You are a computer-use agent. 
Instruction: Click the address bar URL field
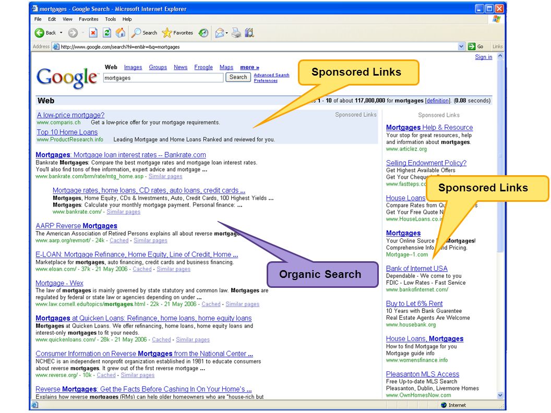pyautogui.click(x=258, y=46)
